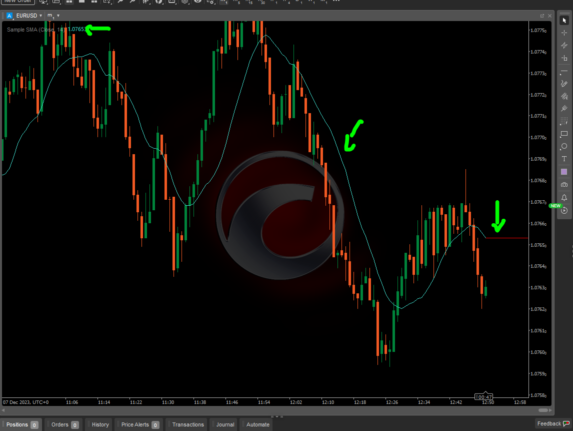Collapse the bottom trade panel handle
Screen dimensions: 573x431
pos(277,416)
